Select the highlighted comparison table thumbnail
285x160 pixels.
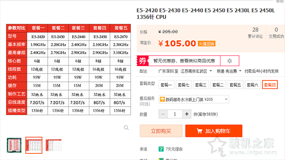34,145
